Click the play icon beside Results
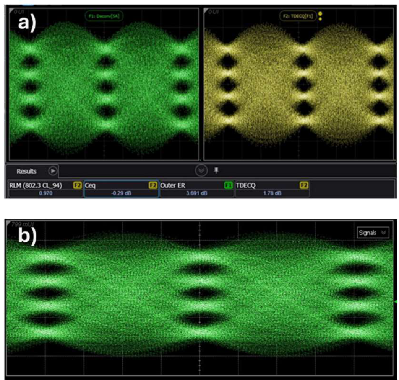The width and height of the screenshot is (399, 380). pos(52,170)
